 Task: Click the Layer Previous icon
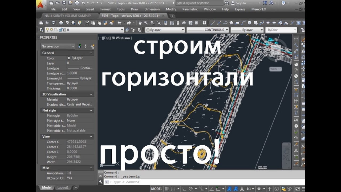click(x=133, y=30)
